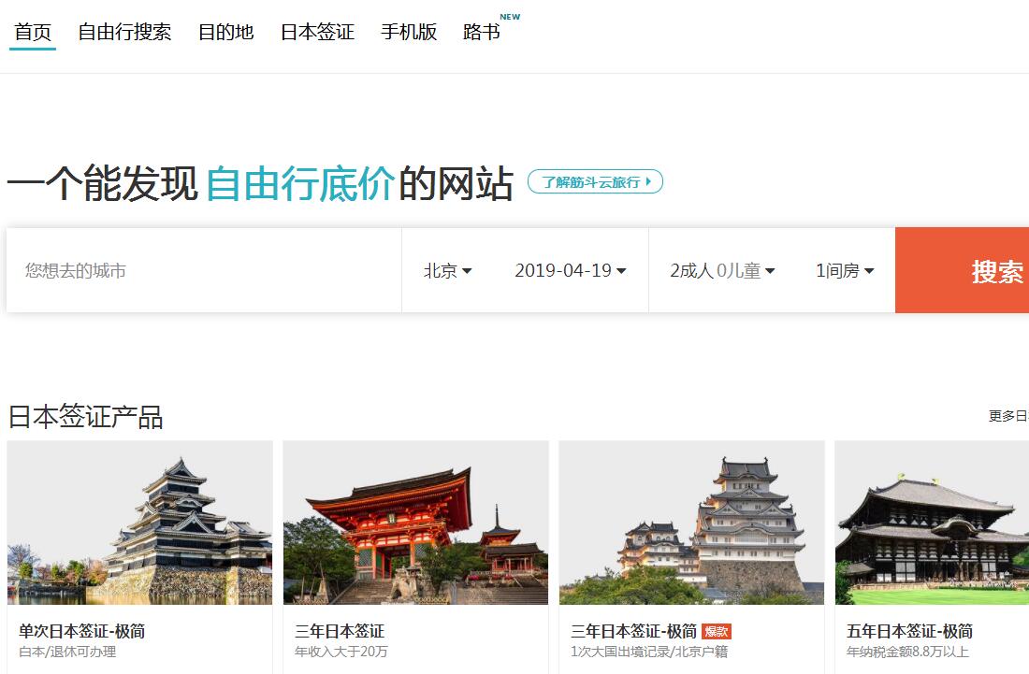
Task: Open the 路书 navigation item
Action: pos(481,32)
